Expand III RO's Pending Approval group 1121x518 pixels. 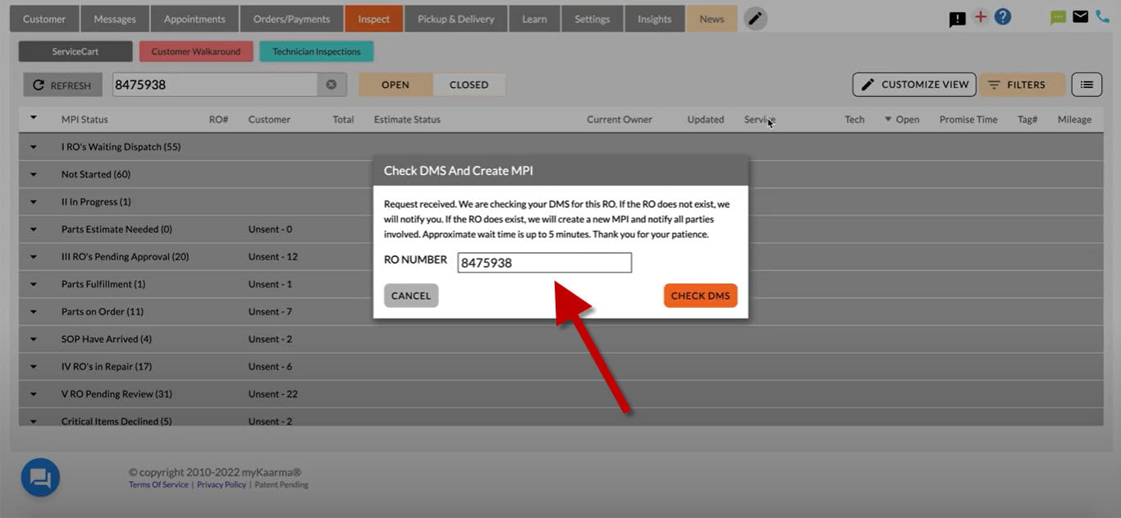[34, 257]
